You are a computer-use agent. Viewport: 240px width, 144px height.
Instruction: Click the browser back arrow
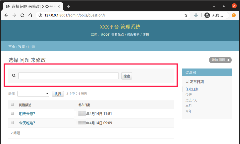coord(6,15)
